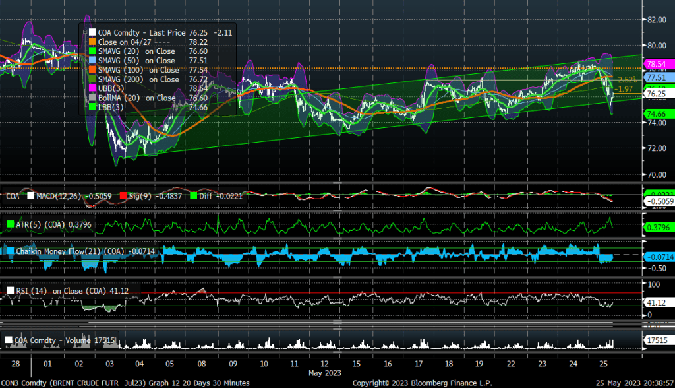The width and height of the screenshot is (675, 388).
Task: Click the 72.00 price axis label
Action: click(657, 148)
